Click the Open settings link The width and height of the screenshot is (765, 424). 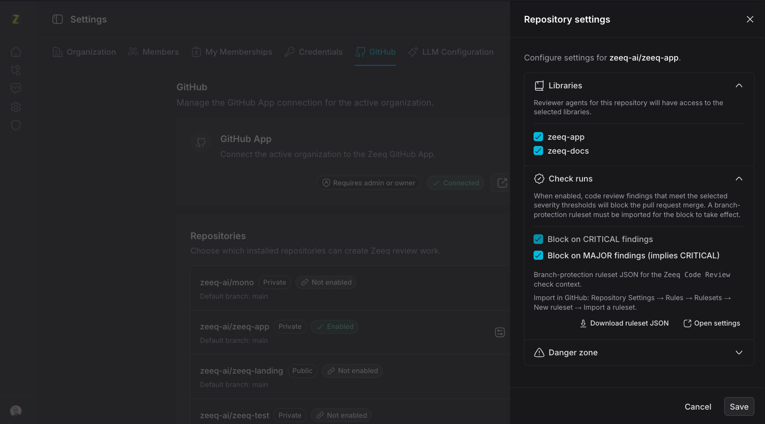[x=712, y=324]
